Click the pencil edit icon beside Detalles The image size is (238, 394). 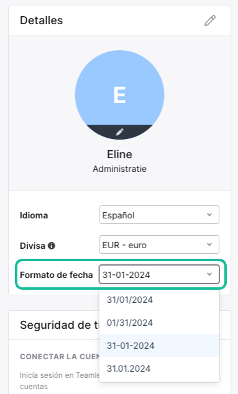pos(210,20)
